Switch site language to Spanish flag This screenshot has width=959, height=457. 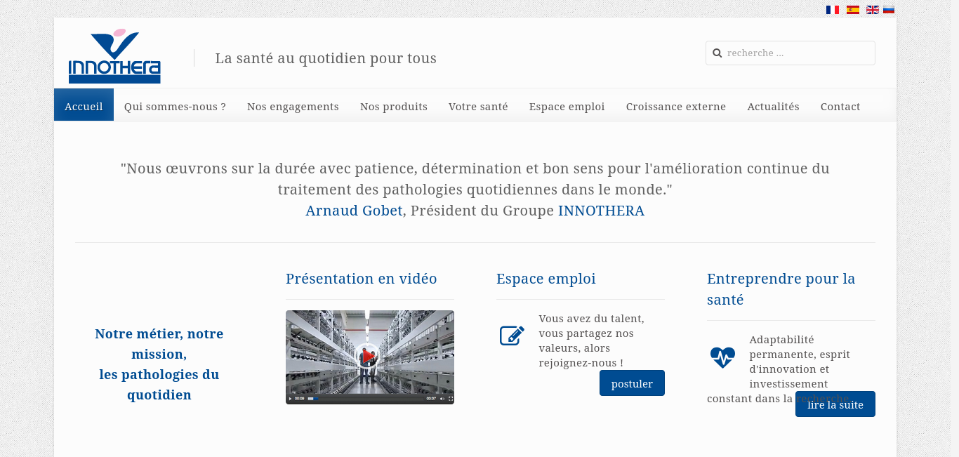853,10
